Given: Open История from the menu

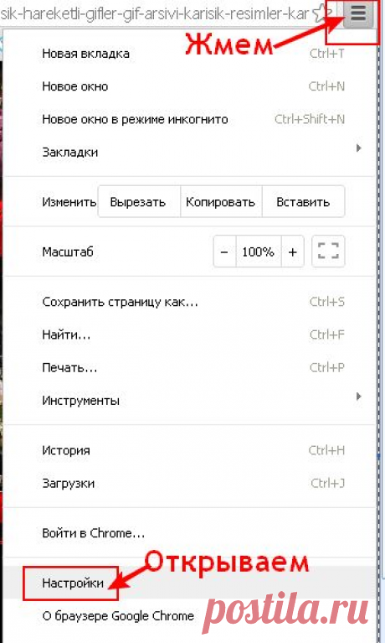Looking at the screenshot, I should 188,450.
